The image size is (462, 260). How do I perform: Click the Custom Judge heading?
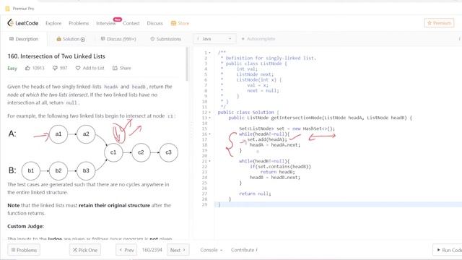pyautogui.click(x=26, y=226)
